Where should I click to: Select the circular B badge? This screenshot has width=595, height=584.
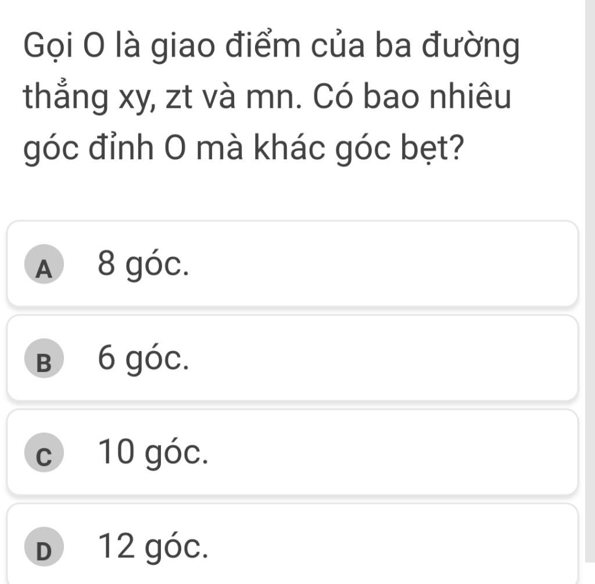44,358
